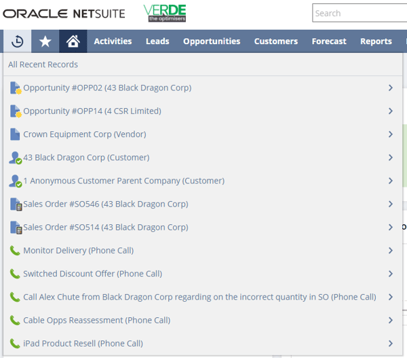Expand the Anonymous Customer Parent Company chevron
The height and width of the screenshot is (358, 407).
(391, 181)
